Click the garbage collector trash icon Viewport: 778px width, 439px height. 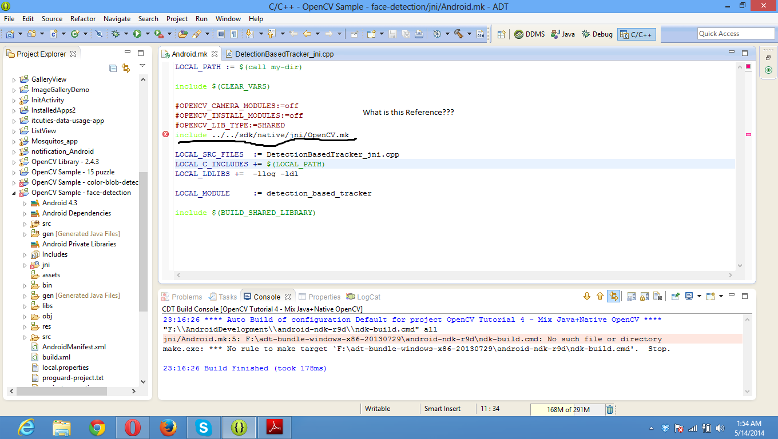click(610, 409)
